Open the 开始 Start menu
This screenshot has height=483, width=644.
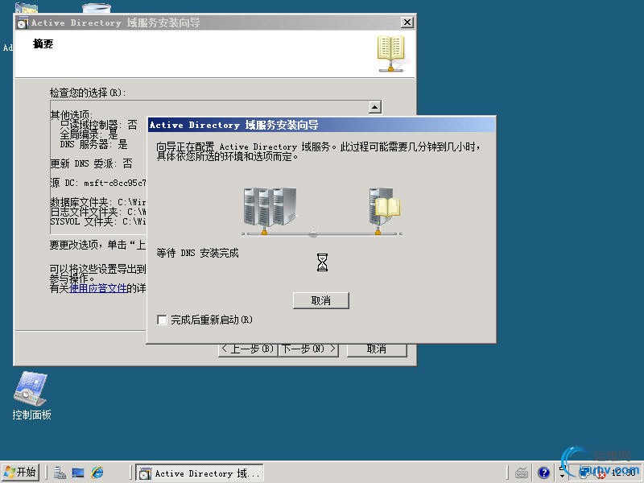coord(21,473)
